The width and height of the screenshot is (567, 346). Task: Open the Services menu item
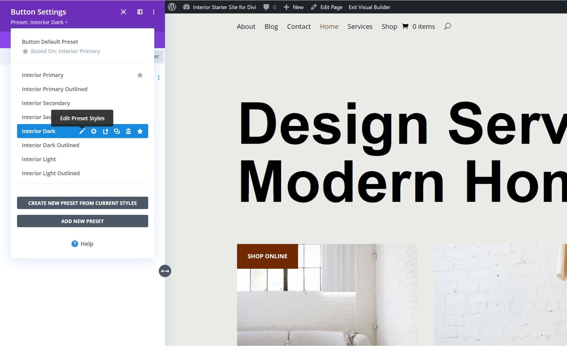360,26
